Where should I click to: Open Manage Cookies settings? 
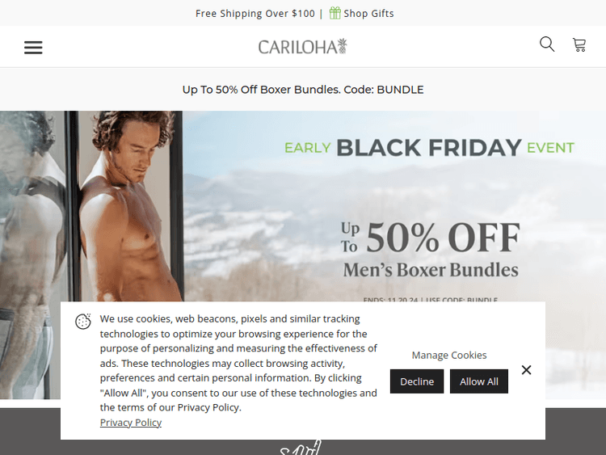click(x=449, y=355)
